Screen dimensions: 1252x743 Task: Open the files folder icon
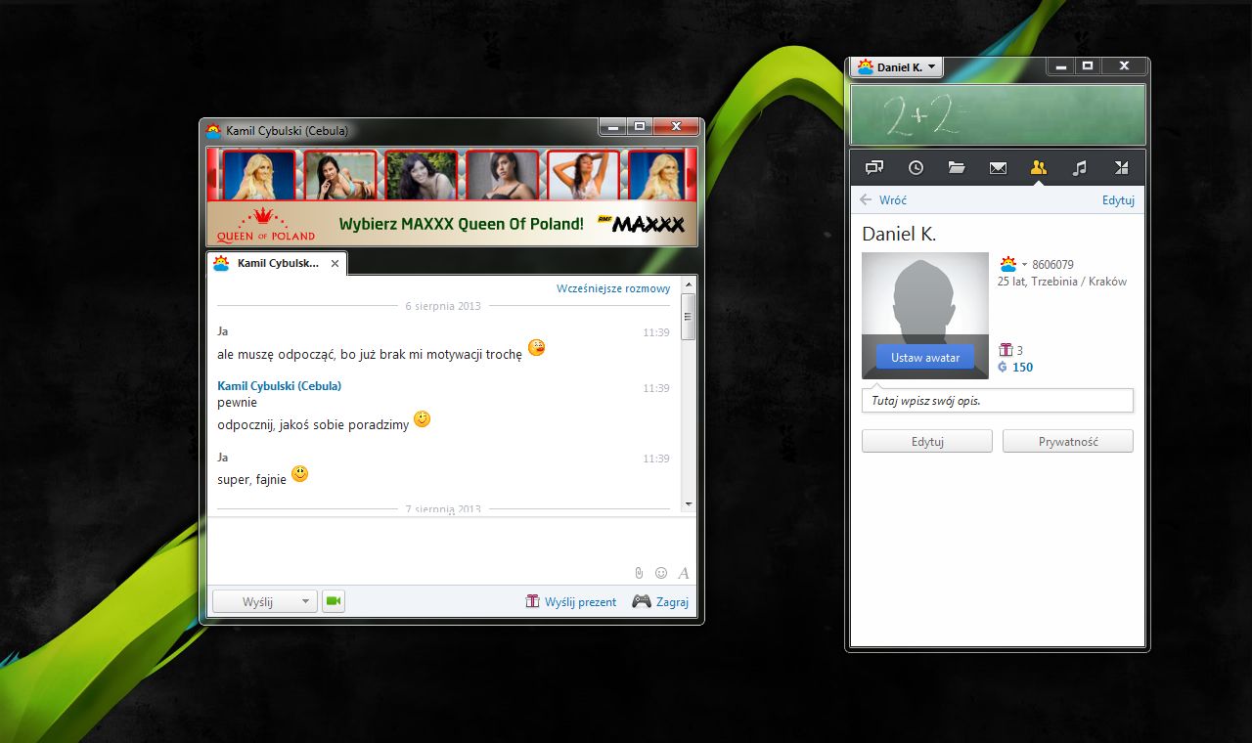click(x=957, y=167)
